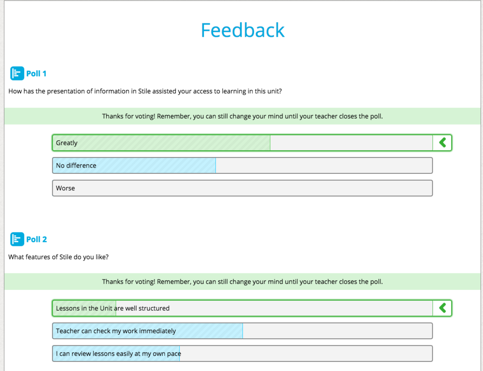Click the Poll 1 heading label
Viewport: 483px width, 371px height.
click(36, 73)
